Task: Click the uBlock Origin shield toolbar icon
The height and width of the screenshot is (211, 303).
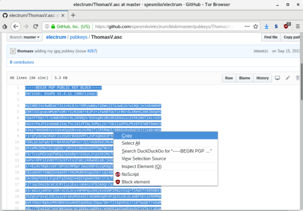Action: tap(286, 26)
